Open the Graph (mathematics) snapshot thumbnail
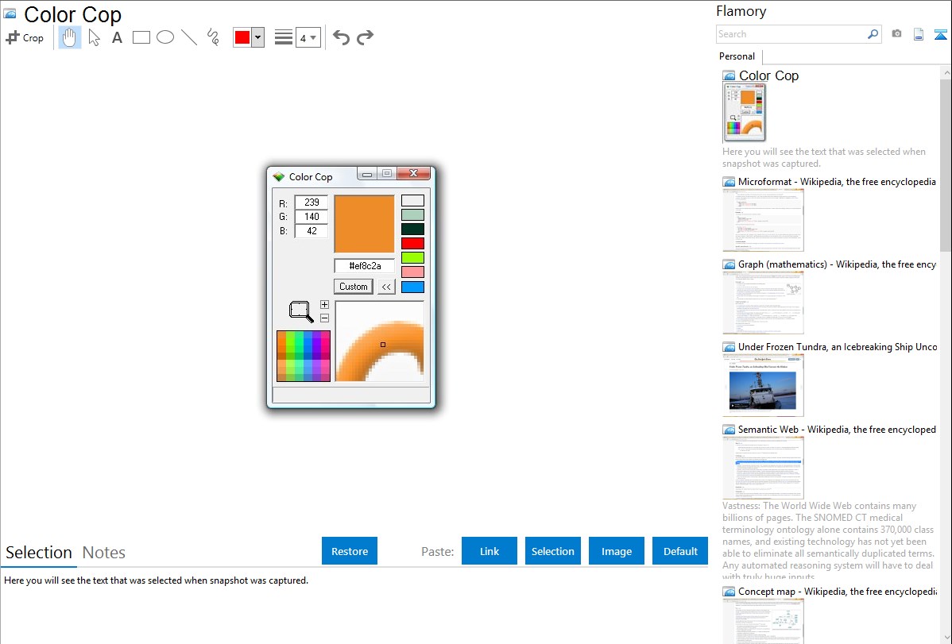Viewport: 952px width, 644px height. click(x=763, y=303)
